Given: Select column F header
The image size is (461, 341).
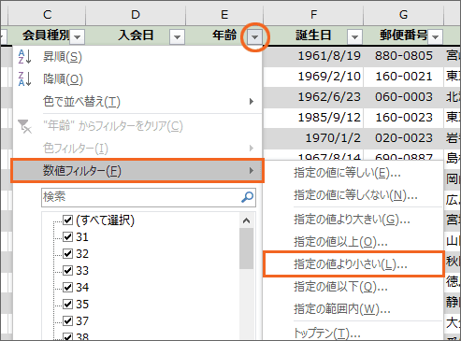Looking at the screenshot, I should [x=313, y=14].
